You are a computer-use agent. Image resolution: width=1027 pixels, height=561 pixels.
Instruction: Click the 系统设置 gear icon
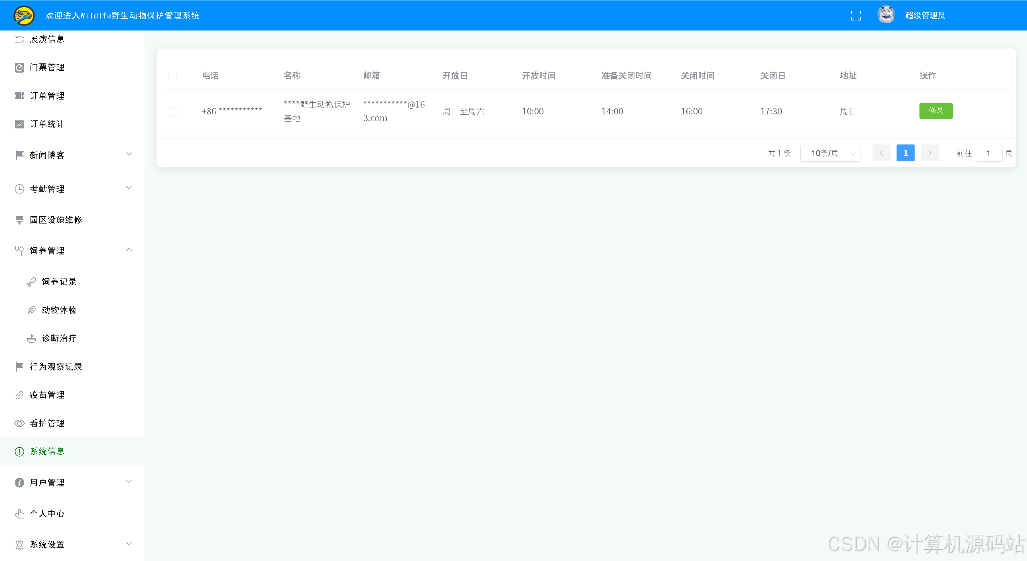pyautogui.click(x=19, y=545)
